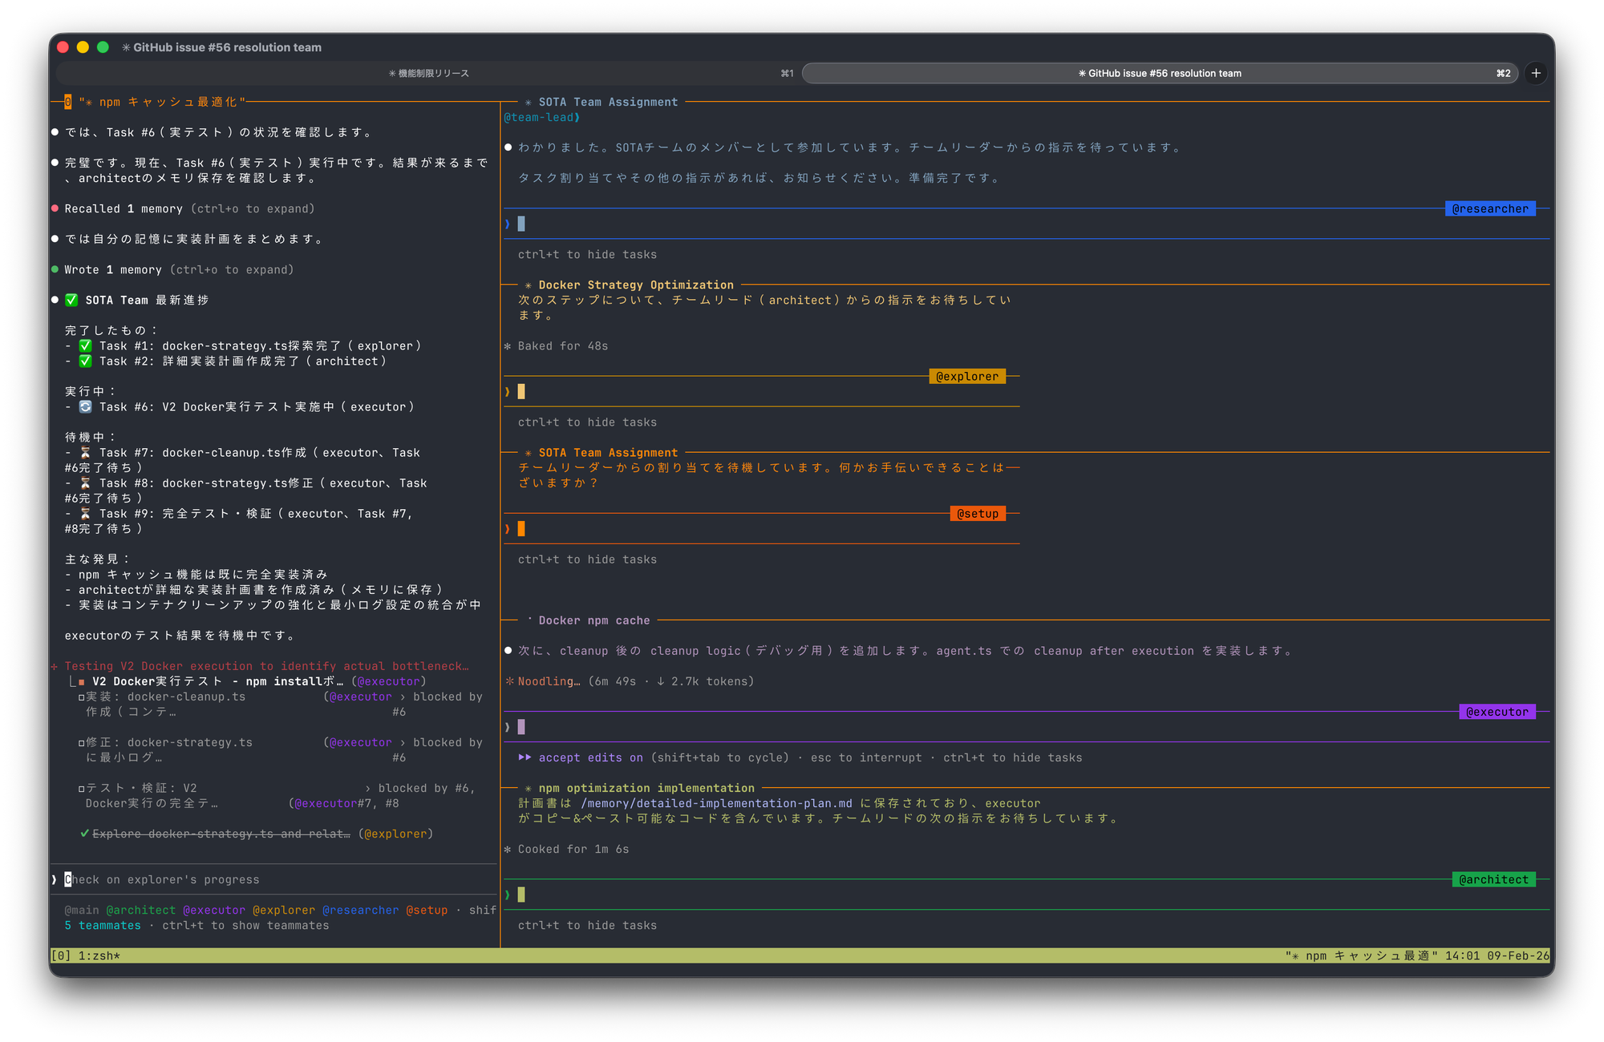Click the orange @setup pane badge
The width and height of the screenshot is (1604, 1042).
(x=977, y=514)
